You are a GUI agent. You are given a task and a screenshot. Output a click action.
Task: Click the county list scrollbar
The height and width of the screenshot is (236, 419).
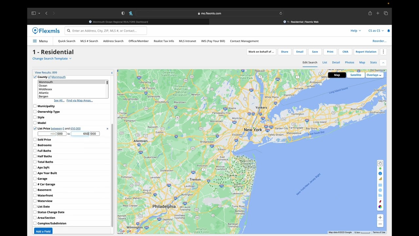point(107,83)
